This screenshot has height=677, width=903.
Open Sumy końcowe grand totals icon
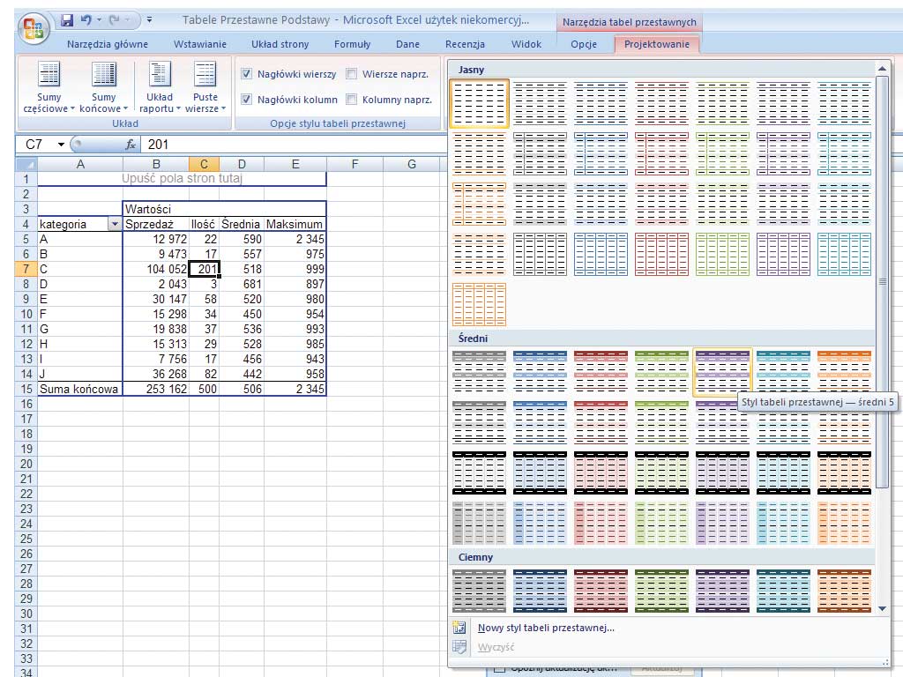(104, 76)
